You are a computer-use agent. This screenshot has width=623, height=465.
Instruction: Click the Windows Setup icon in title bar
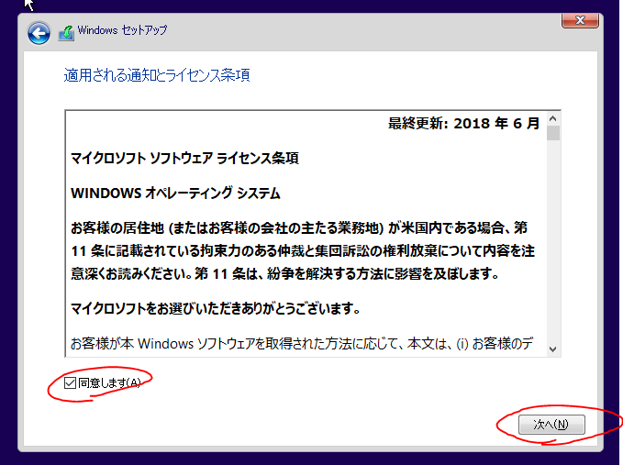66,33
